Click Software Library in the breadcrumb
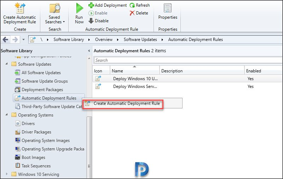 (69, 40)
